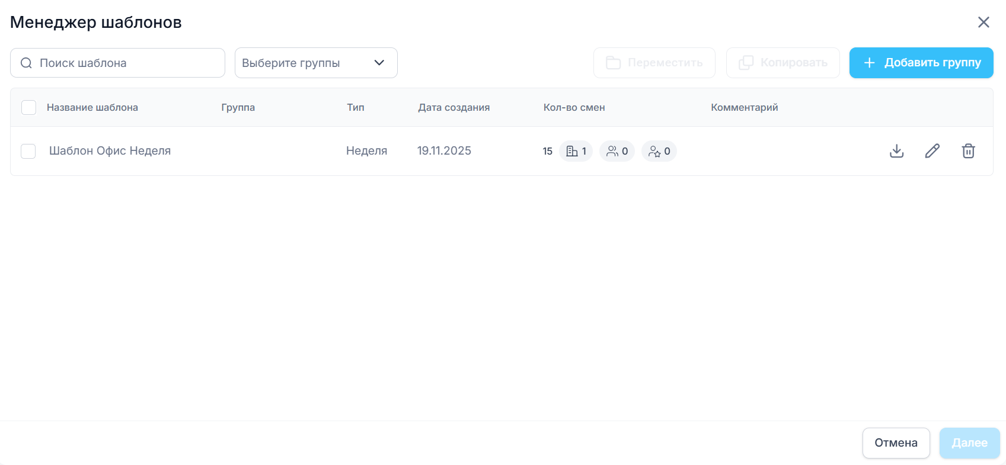This screenshot has width=1006, height=465.
Task: Click the Копировать button
Action: (x=783, y=63)
